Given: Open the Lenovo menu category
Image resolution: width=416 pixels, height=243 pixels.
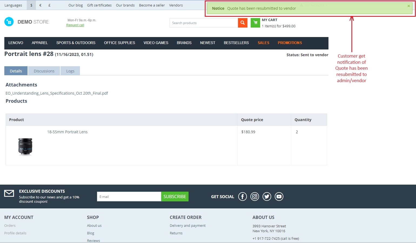Looking at the screenshot, I should [16, 43].
